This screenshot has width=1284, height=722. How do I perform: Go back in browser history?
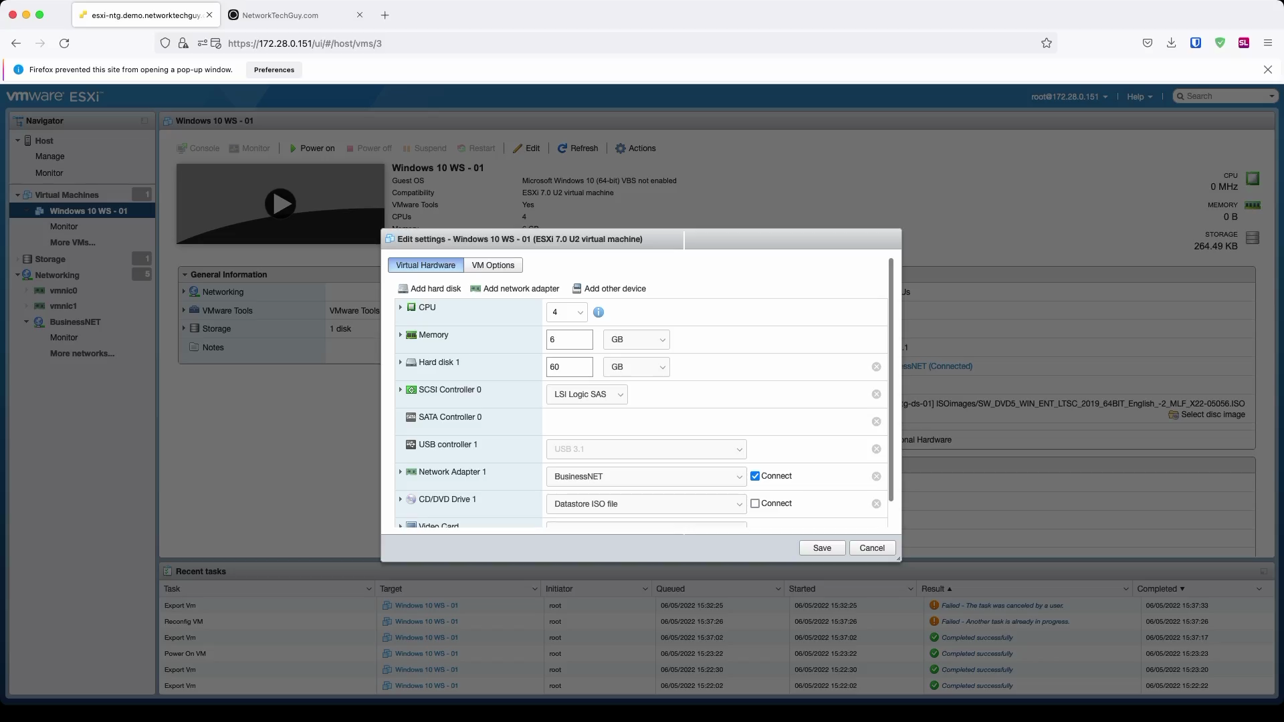point(16,43)
